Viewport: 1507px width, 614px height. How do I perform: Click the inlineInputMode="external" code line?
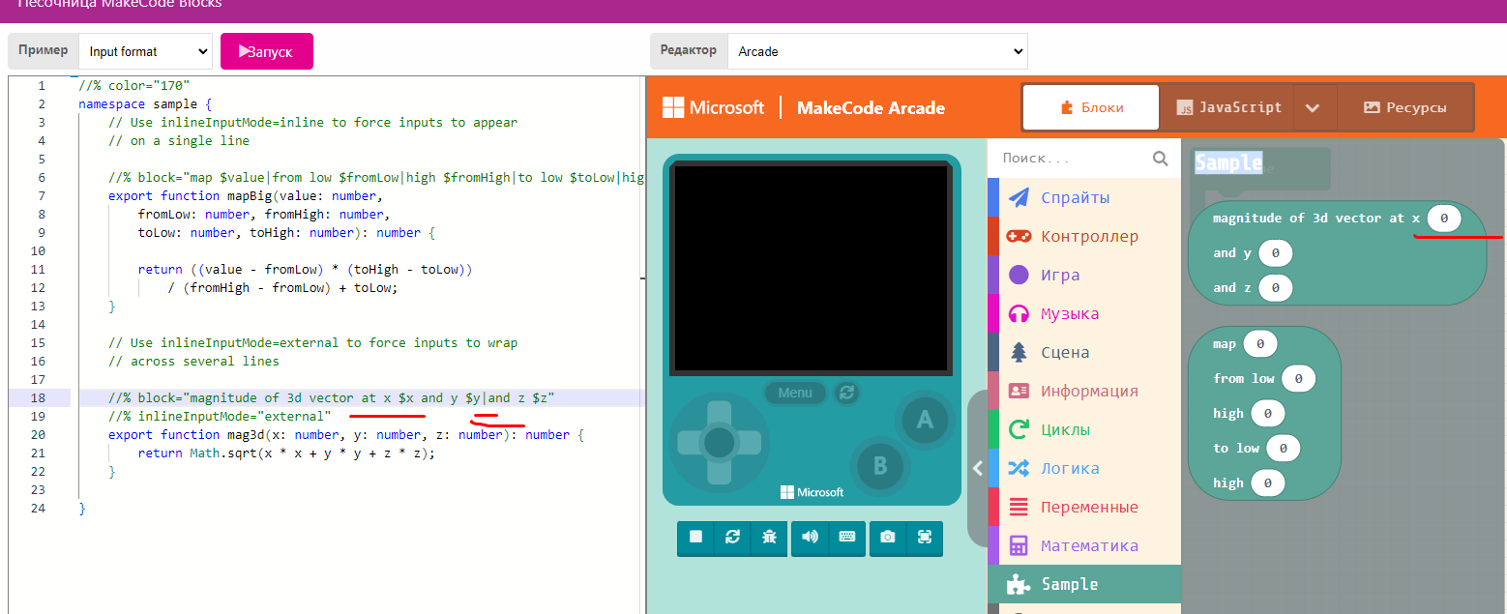point(220,416)
